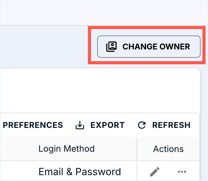Click the word OWNER on the top button
Viewport: 208px width, 181px height.
175,47
